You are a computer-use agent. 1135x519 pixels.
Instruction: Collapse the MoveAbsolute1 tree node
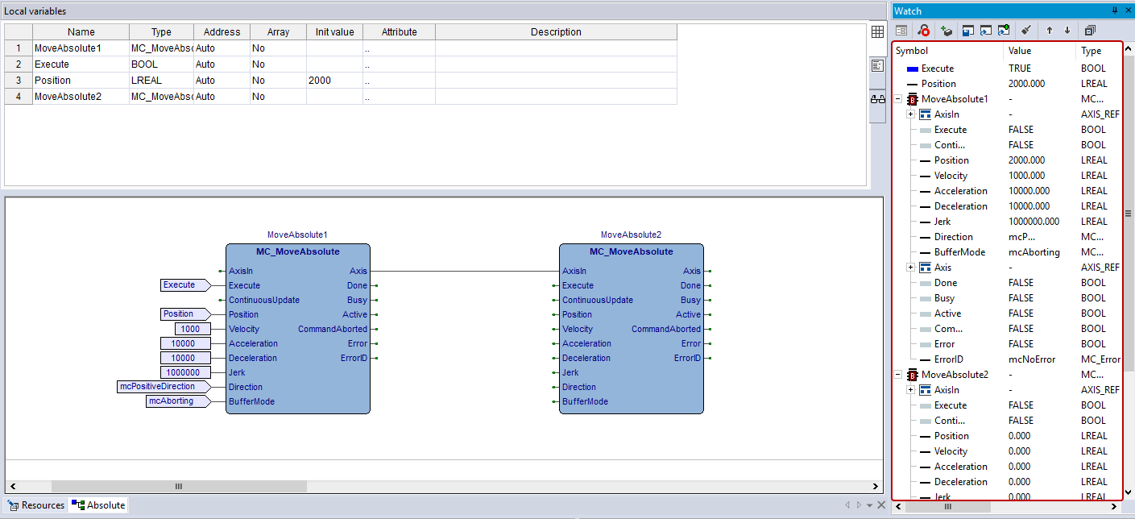[897, 99]
